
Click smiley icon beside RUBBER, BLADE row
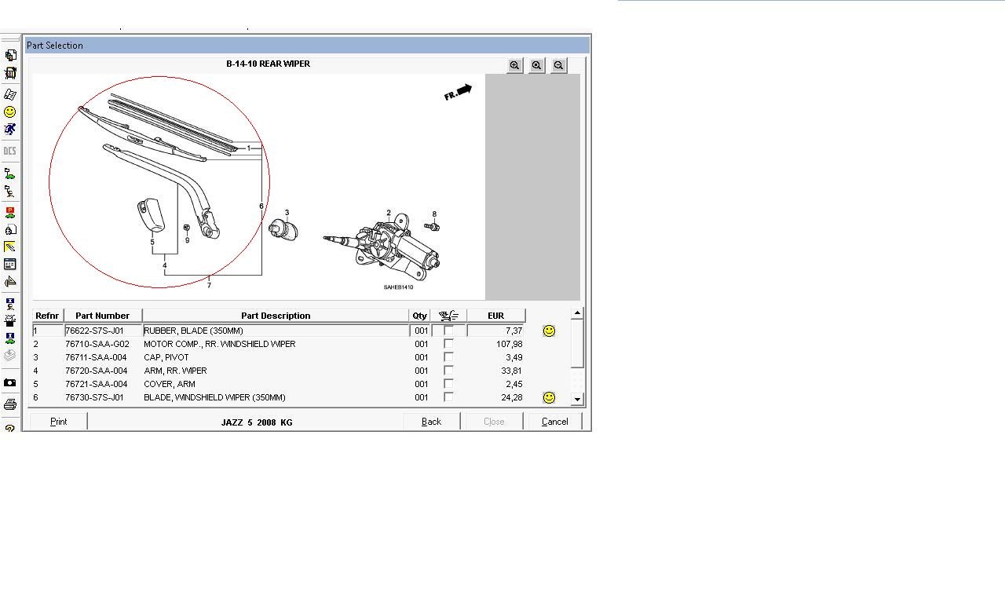point(549,331)
